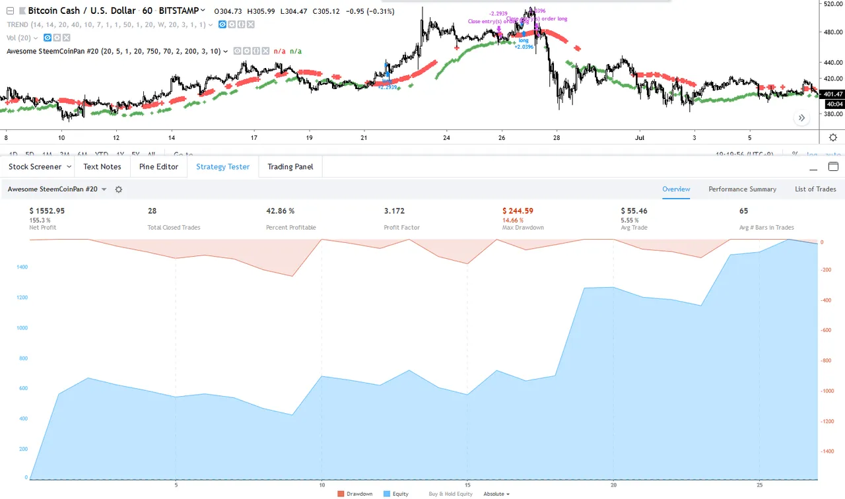Show hidden Awesome SteemCoinPan #20 indicator
Screen dimensions: 845x499
click(237, 51)
